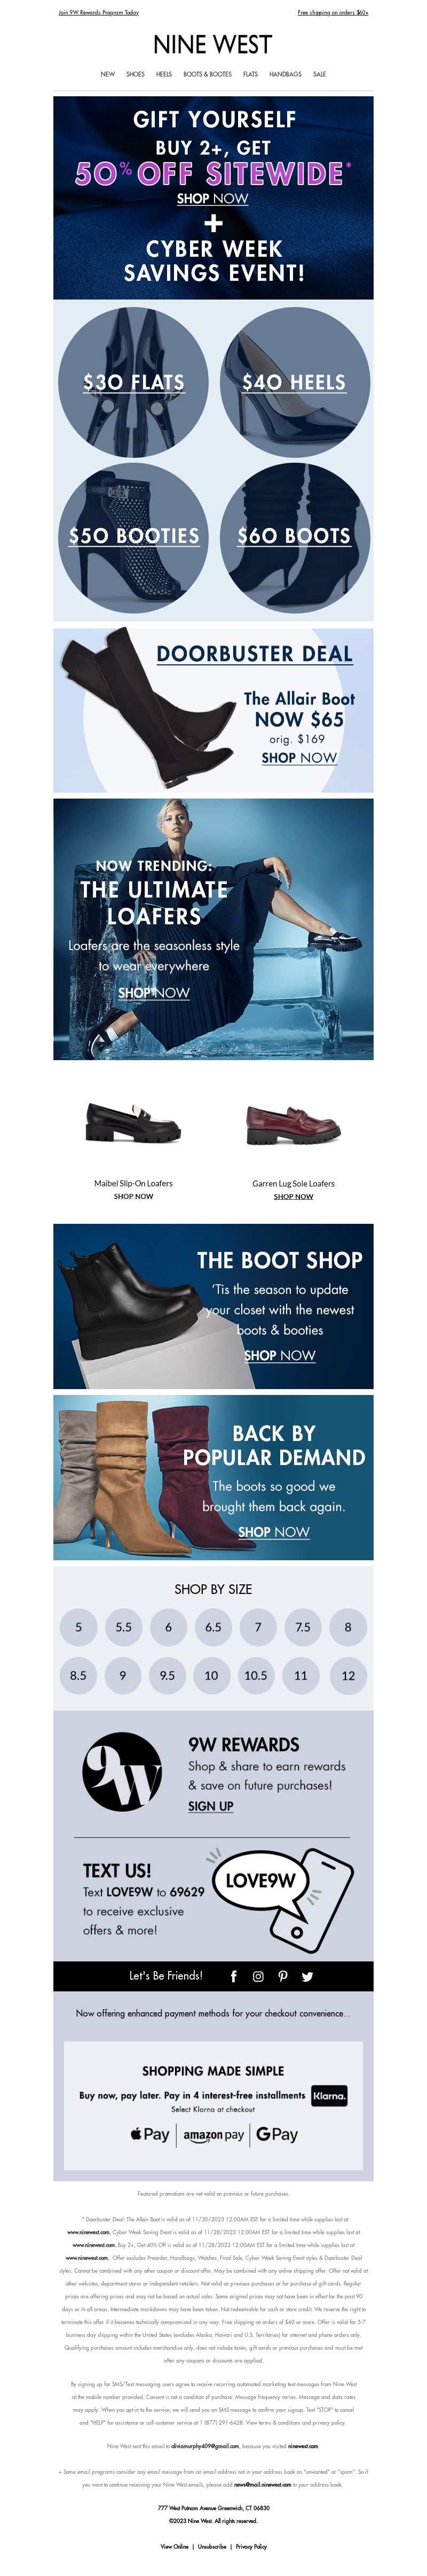Image resolution: width=427 pixels, height=2576 pixels.
Task: Click Shop Now under Garren Lug Sole Loafers
Action: coord(294,1196)
